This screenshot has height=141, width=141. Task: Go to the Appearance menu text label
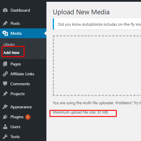click(x=21, y=107)
